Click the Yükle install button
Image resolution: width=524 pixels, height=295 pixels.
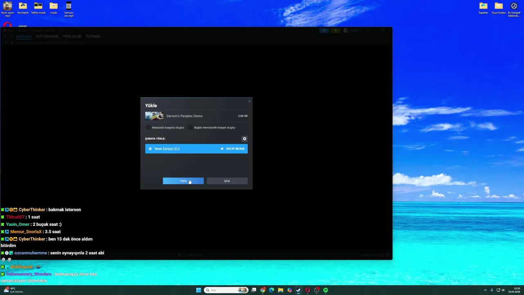tap(183, 181)
